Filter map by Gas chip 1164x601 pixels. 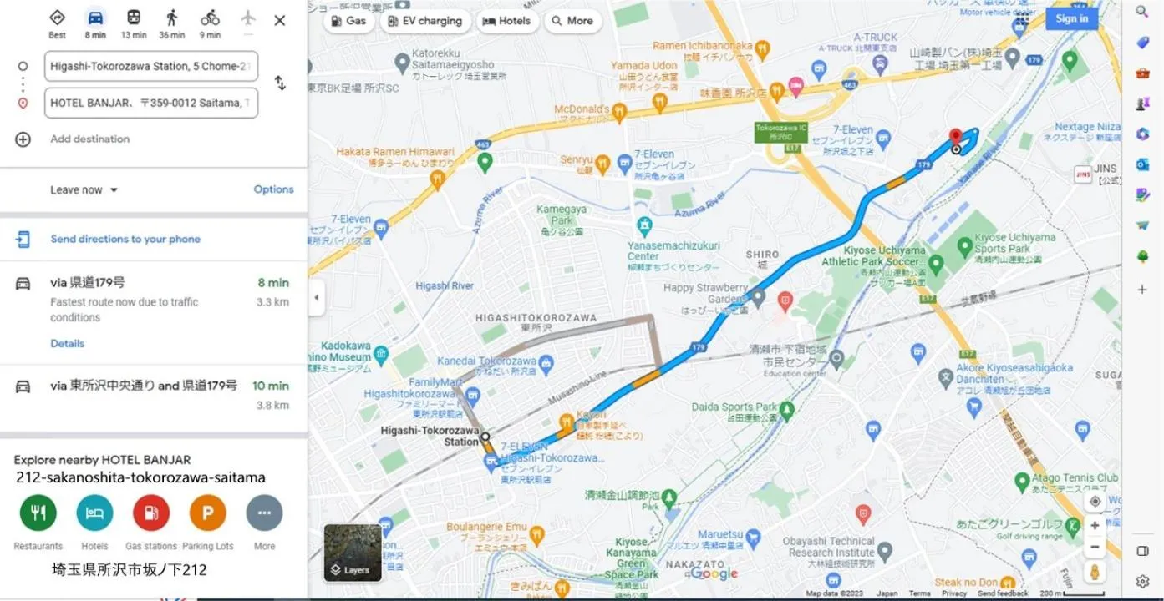tap(348, 21)
